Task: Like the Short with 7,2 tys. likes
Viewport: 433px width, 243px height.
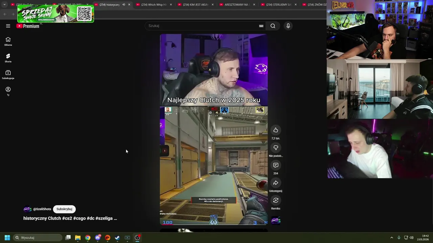Action: 276,130
